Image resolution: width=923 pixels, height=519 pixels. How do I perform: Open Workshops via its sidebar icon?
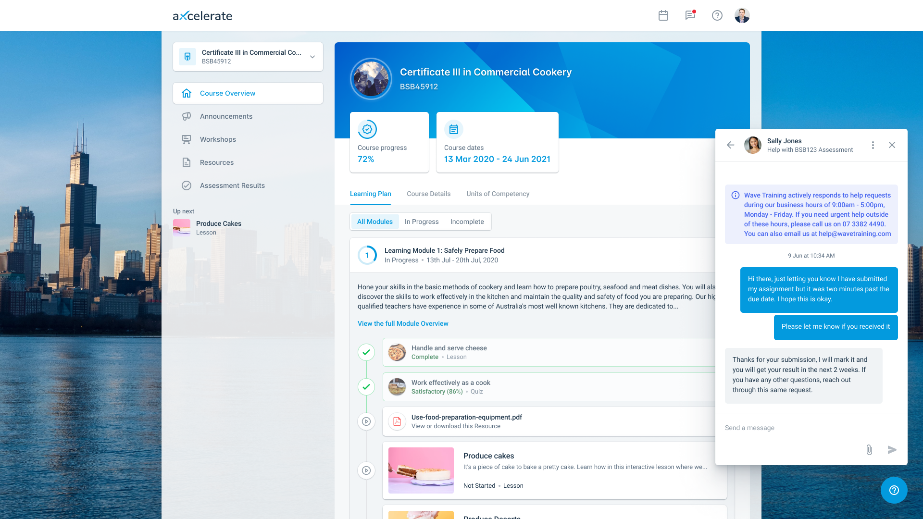point(187,139)
